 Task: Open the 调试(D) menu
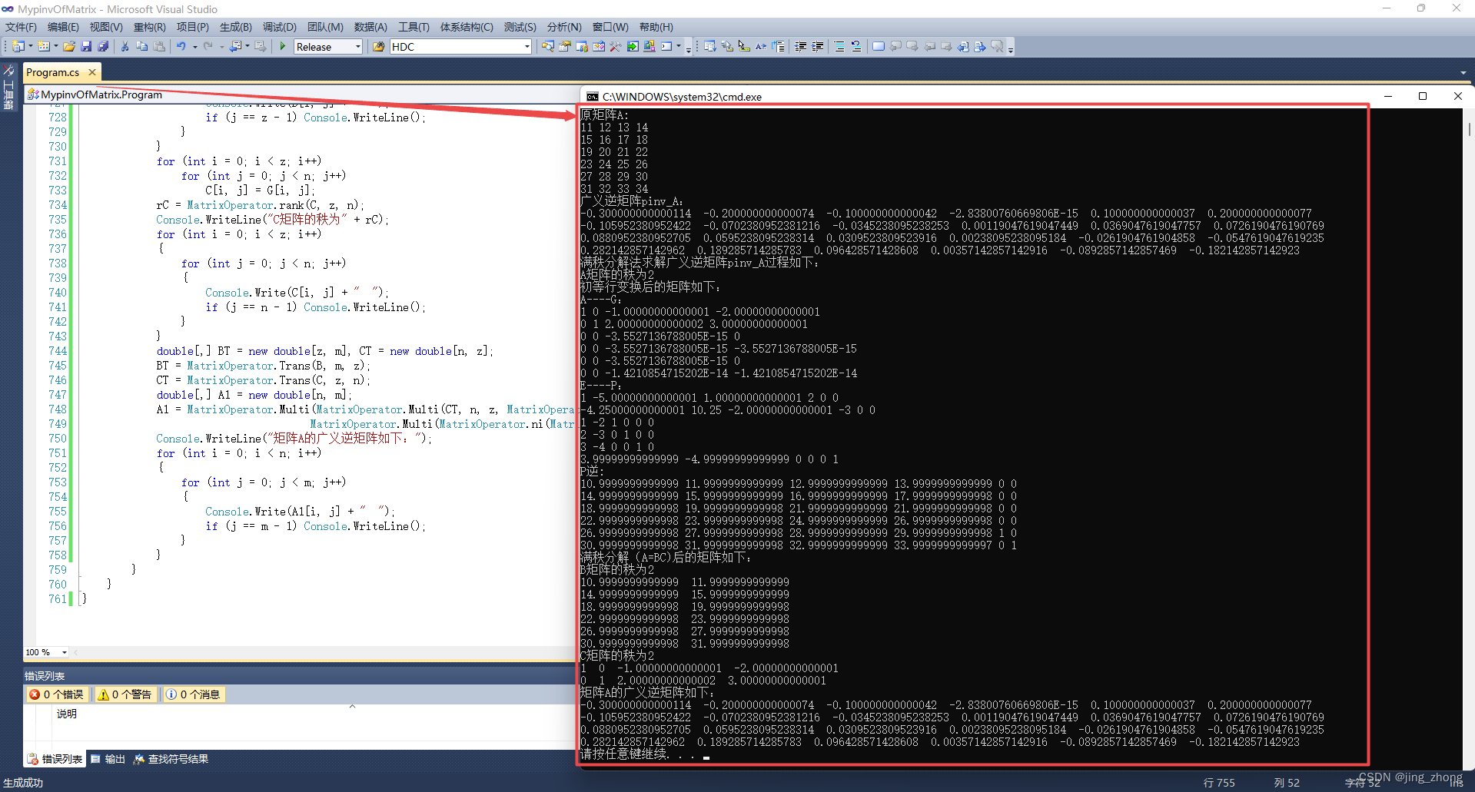(280, 27)
